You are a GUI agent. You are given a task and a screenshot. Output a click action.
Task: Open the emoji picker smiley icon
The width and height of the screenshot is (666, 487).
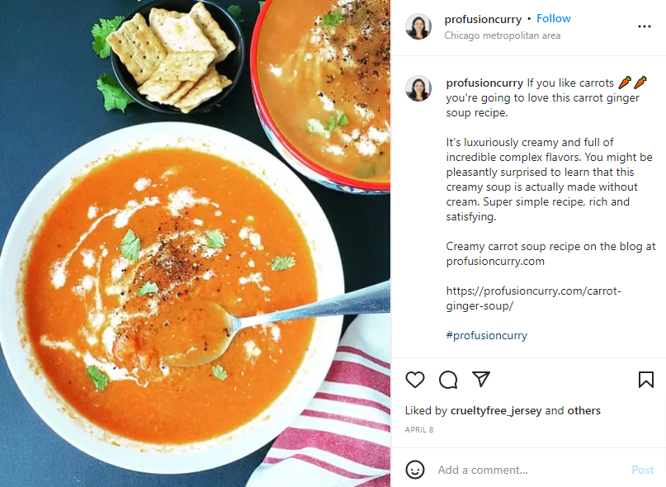click(414, 470)
